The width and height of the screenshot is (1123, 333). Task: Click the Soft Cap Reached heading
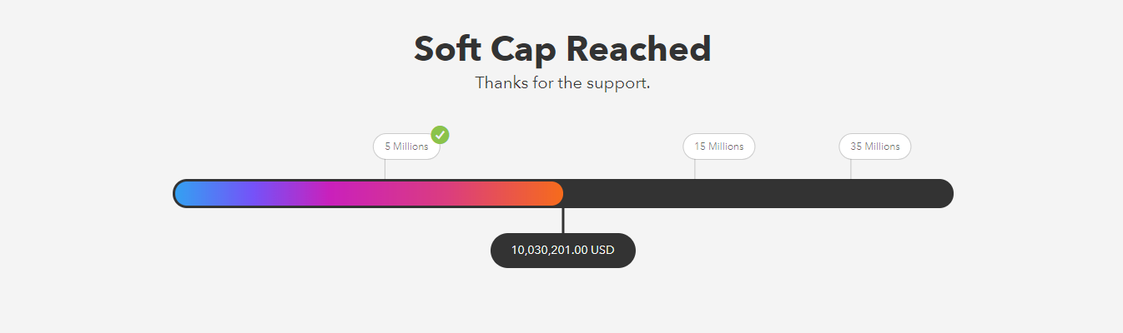562,49
